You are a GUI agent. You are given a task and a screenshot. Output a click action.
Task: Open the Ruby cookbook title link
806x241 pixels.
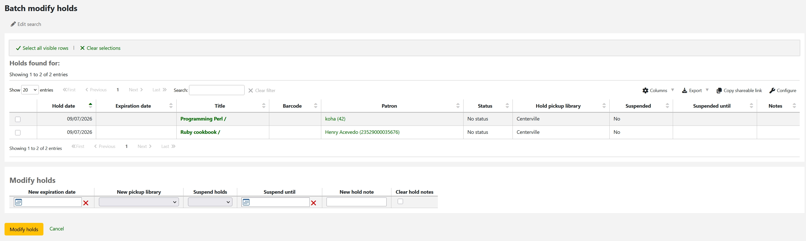tap(200, 132)
